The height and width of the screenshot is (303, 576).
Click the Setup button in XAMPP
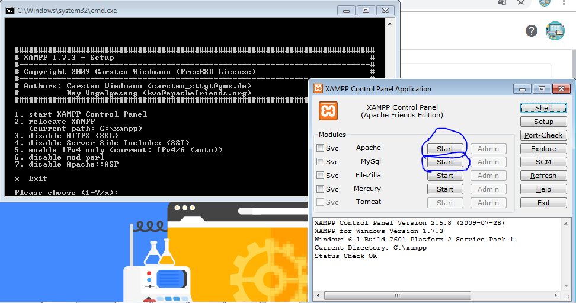[x=543, y=122]
